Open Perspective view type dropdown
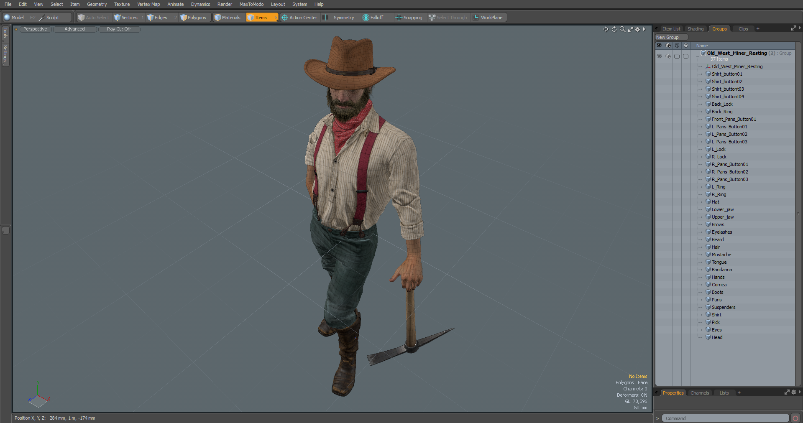Viewport: 803px width, 423px height. click(x=35, y=29)
